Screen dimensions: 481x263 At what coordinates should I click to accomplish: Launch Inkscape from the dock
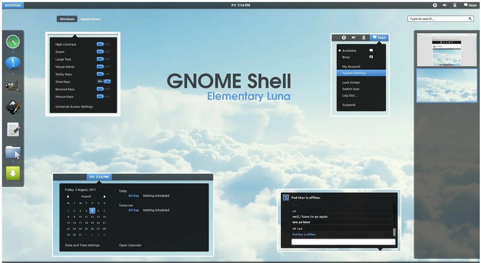pyautogui.click(x=13, y=107)
